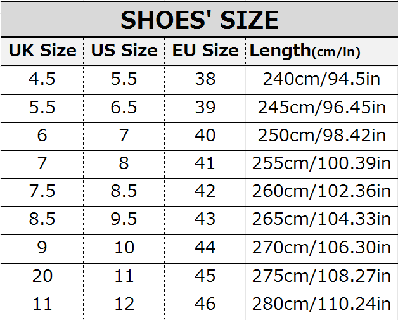Image resolution: width=398 pixels, height=320 pixels.
Task: Select the UK Size column header
Action: click(42, 51)
